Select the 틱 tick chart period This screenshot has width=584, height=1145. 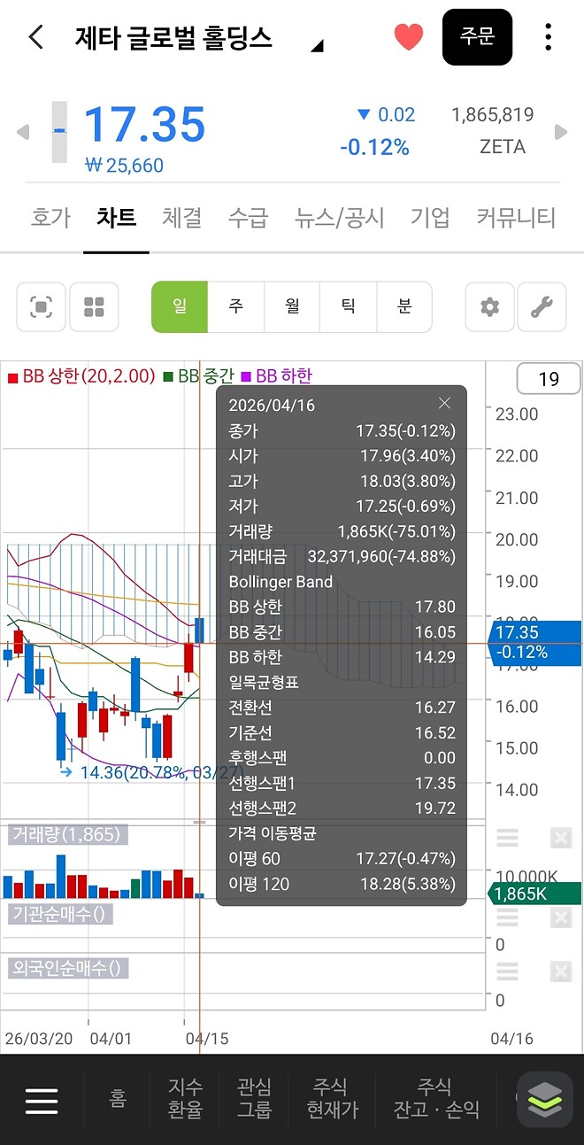(349, 306)
